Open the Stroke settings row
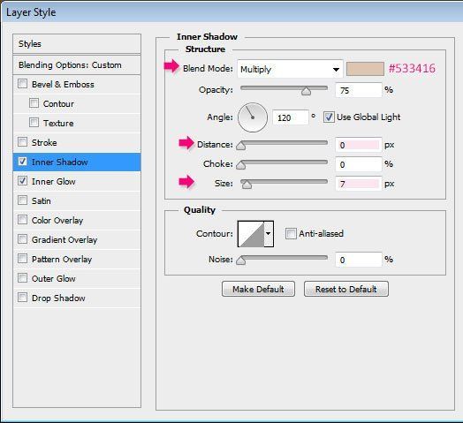 (77, 142)
